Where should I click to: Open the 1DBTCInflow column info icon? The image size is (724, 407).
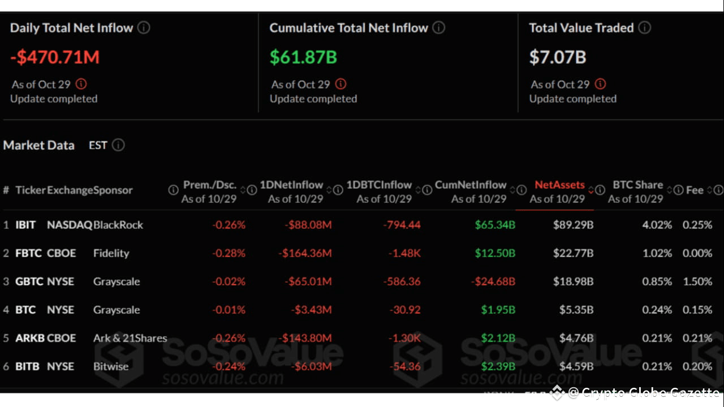click(x=426, y=190)
